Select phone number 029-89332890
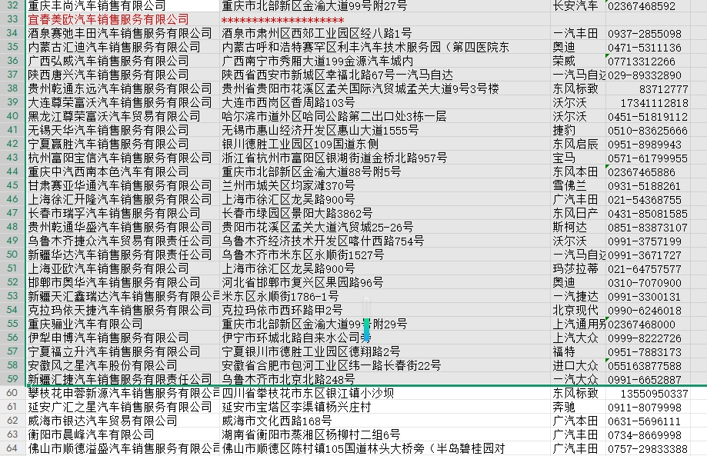Screen dimensions: 707x456 point(648,75)
